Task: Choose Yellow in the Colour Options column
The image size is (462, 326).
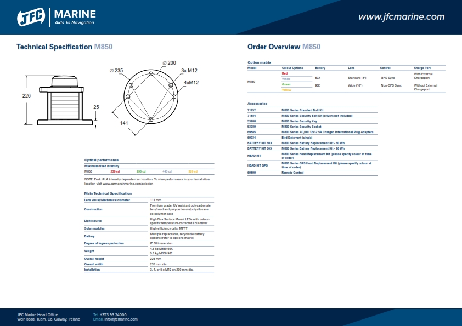Action: pyautogui.click(x=286, y=90)
